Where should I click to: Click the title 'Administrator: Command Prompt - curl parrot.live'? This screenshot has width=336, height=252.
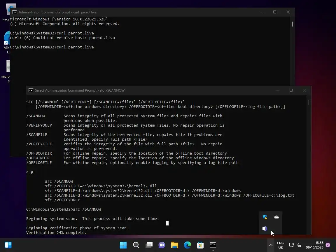pos(57,12)
